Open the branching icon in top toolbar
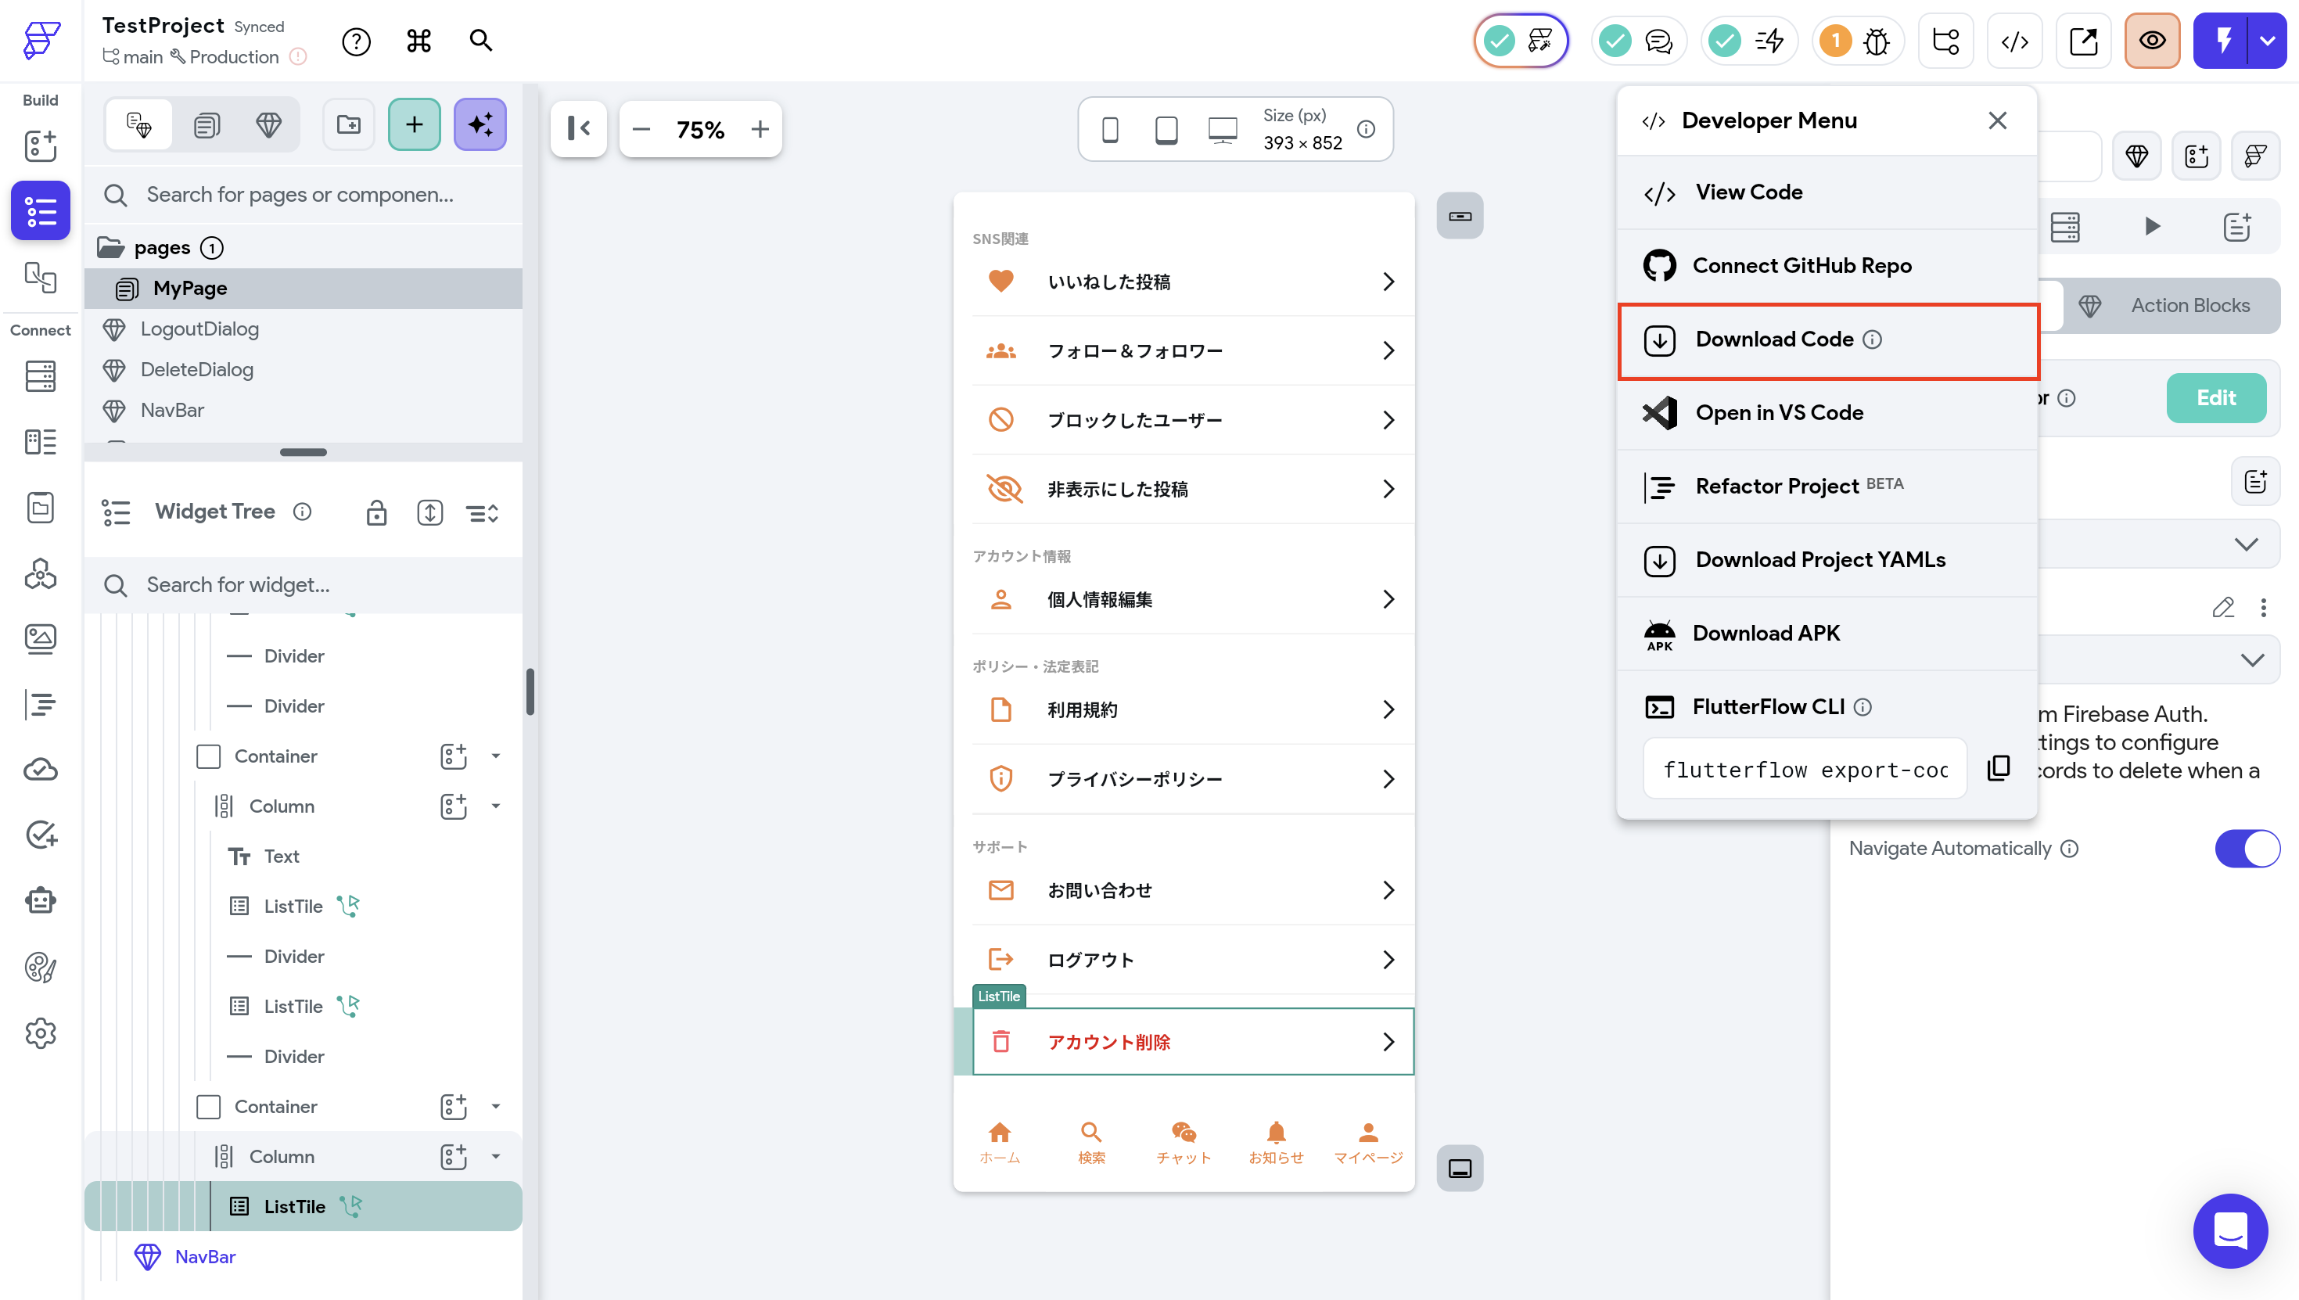 click(1945, 40)
